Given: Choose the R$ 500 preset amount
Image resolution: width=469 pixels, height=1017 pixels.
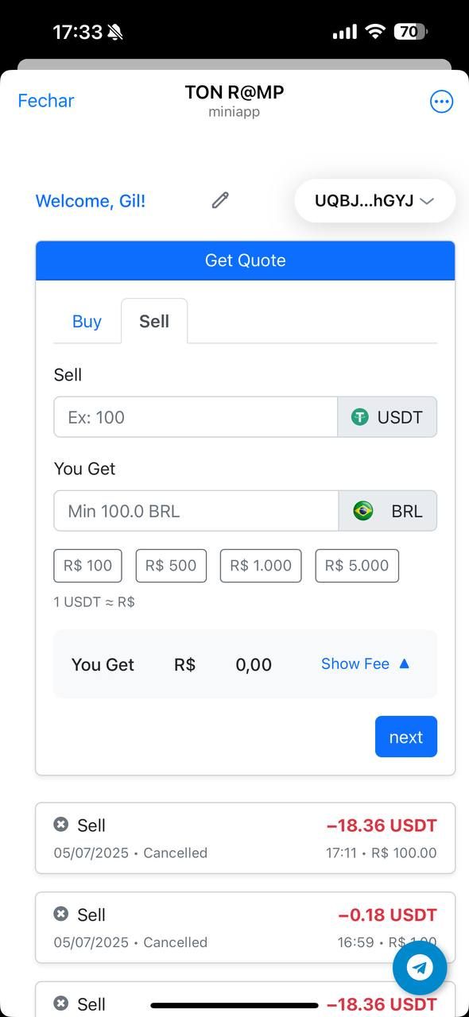Looking at the screenshot, I should [x=171, y=566].
